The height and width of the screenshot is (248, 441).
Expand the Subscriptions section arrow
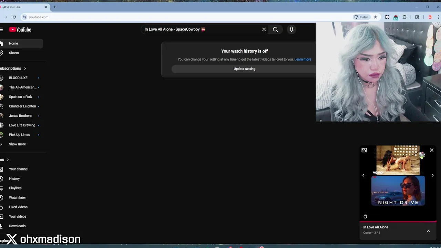pos(25,68)
